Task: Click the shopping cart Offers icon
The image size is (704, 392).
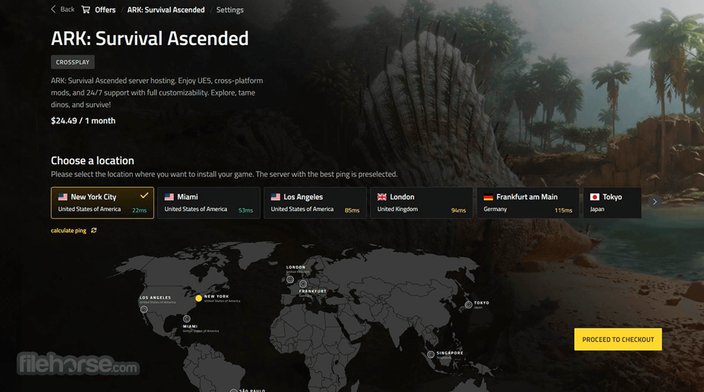Action: [85, 9]
